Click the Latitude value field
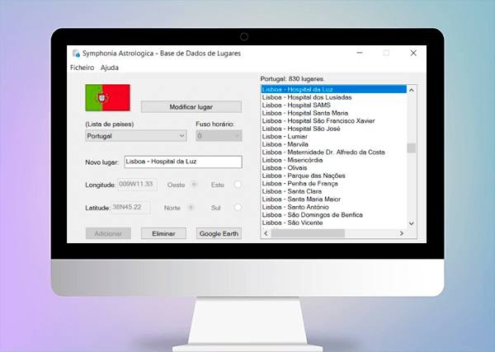The height and width of the screenshot is (352, 495). tap(130, 207)
